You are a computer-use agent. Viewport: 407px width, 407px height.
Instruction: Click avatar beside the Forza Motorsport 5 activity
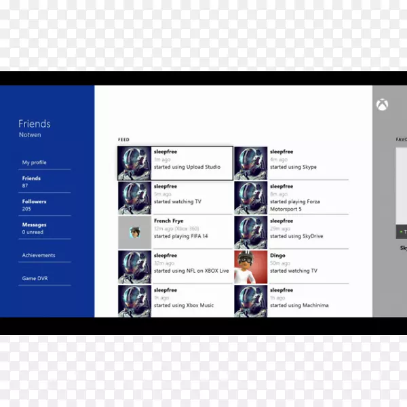250,197
